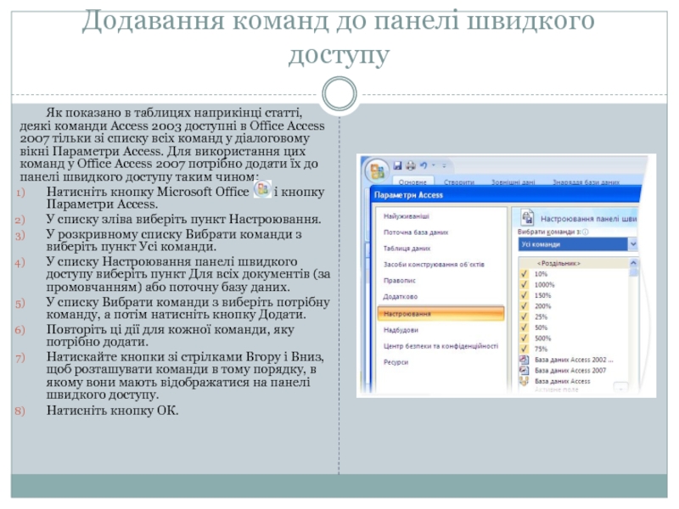Viewport: 679px width, 509px height.
Task: Toggle the 10% command checkmark
Action: point(525,273)
